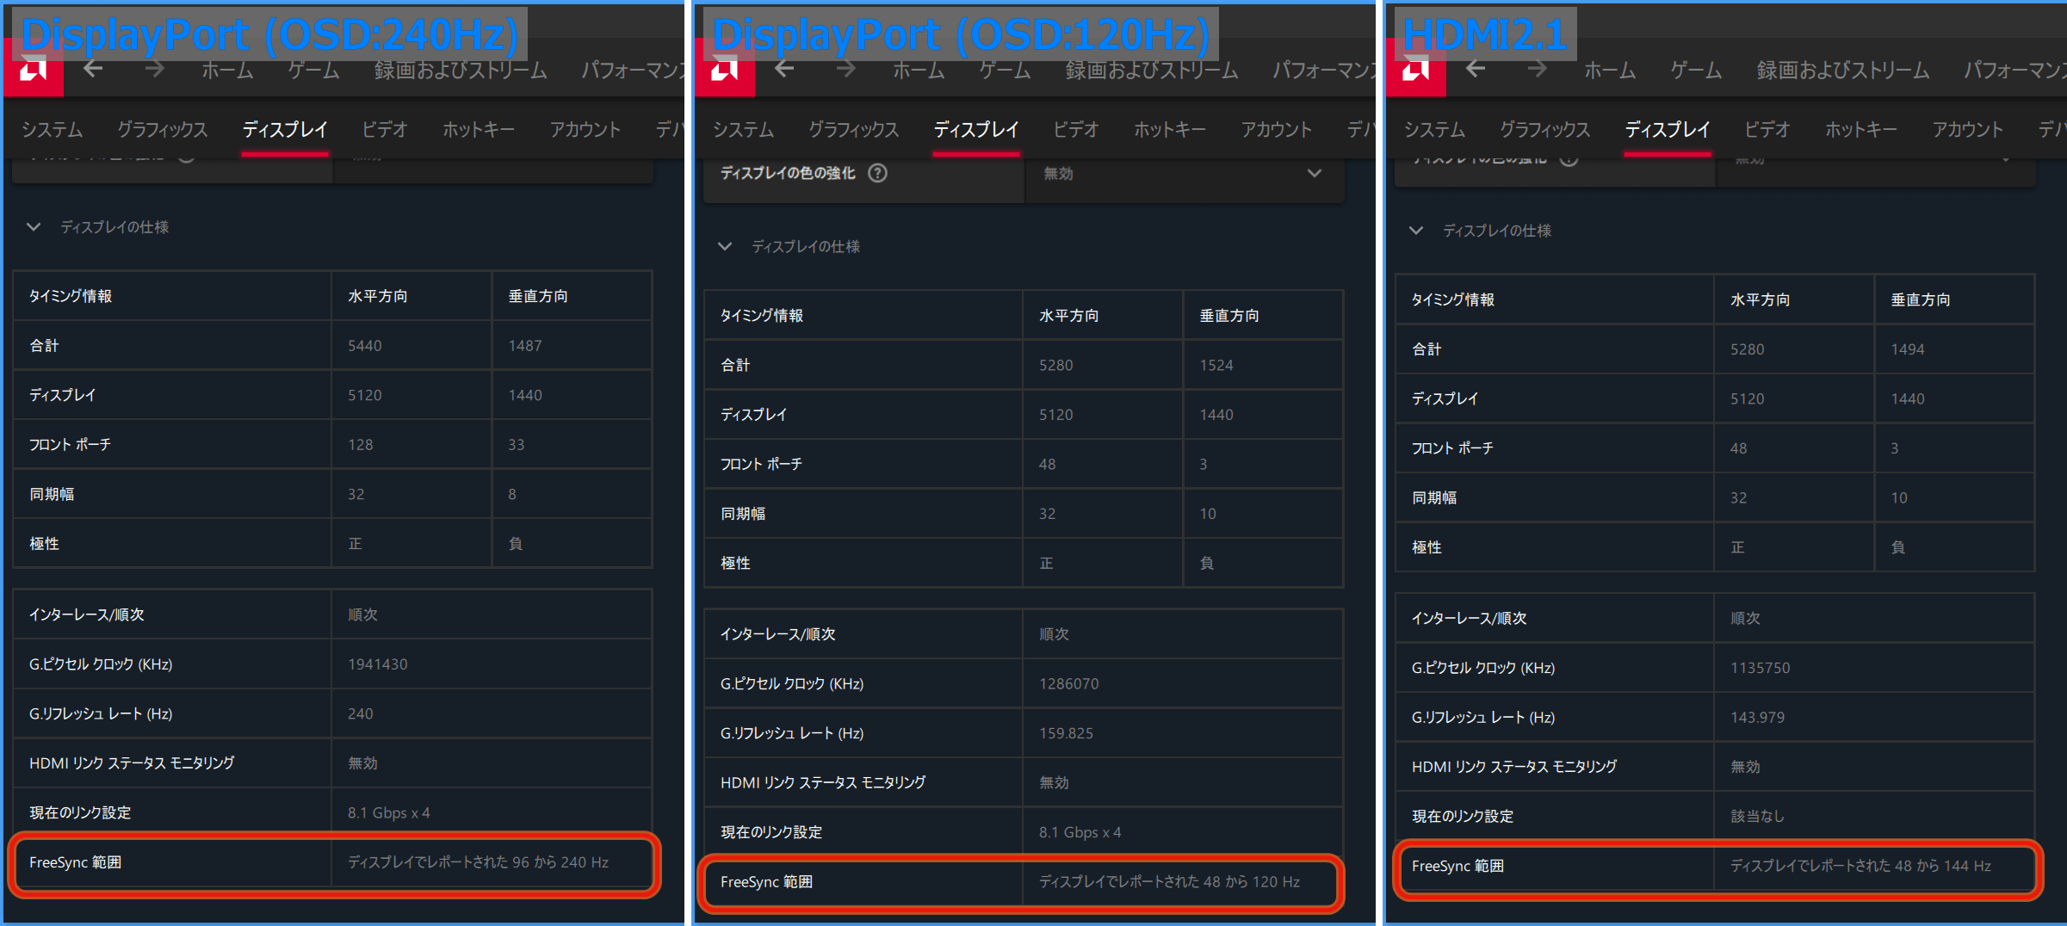Switch to アカウント tab in the DisplayPort 240Hz window
The height and width of the screenshot is (926, 2067).
[585, 130]
